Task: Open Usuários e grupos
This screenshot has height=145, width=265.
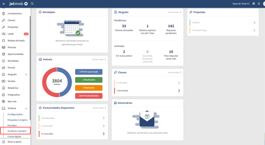Action: (17, 131)
